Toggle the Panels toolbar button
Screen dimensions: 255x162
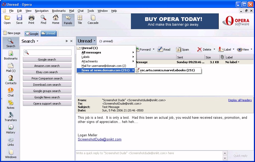(68, 20)
